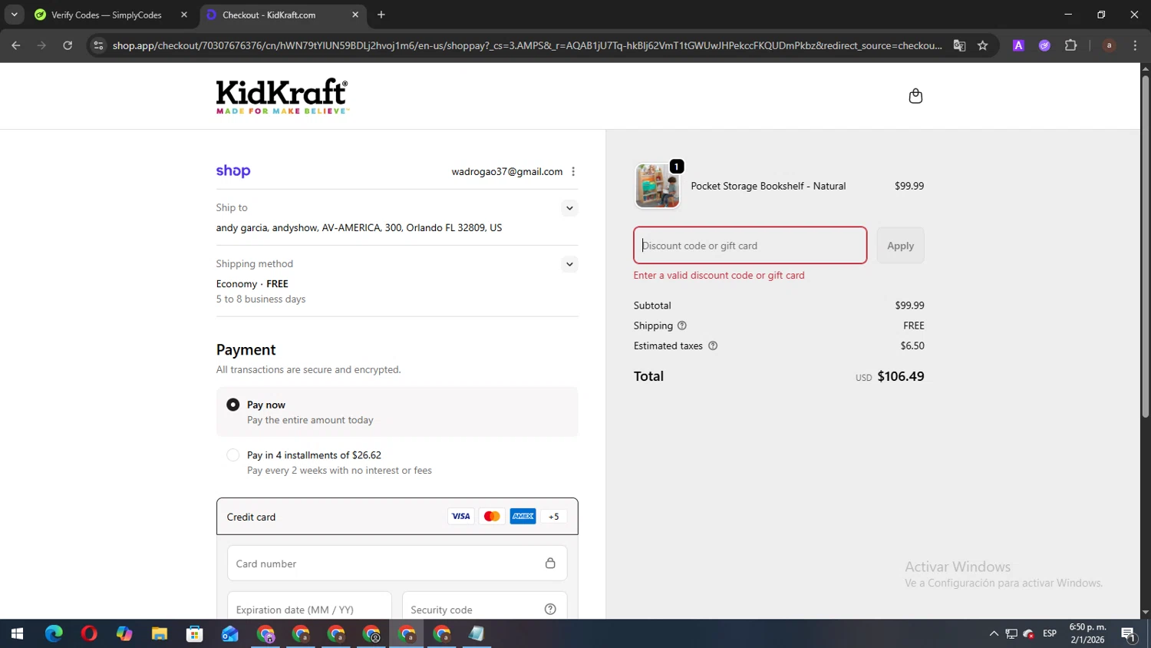Image resolution: width=1151 pixels, height=648 pixels.
Task: Open Windows Start menu
Action: pyautogui.click(x=17, y=634)
